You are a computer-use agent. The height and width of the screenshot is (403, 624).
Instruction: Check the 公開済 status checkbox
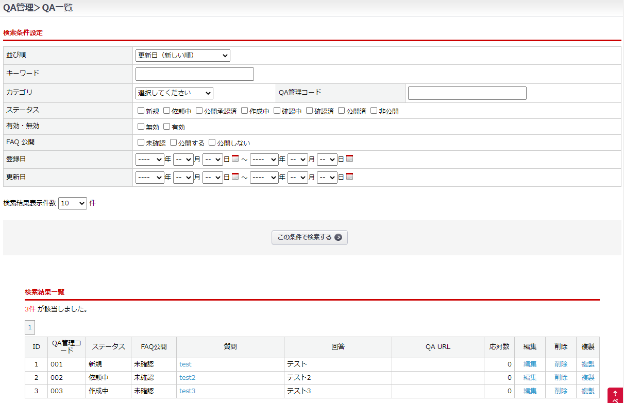pos(341,111)
